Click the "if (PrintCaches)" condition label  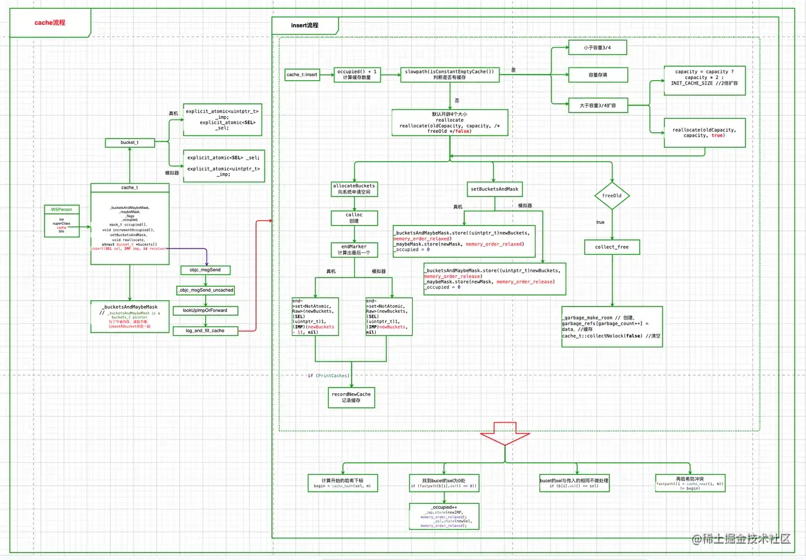328,375
